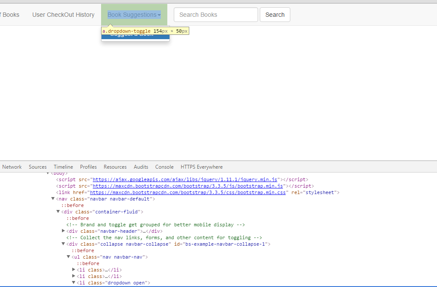Select the ::before under div container-fluid
The image size is (437, 287).
[x=78, y=218]
